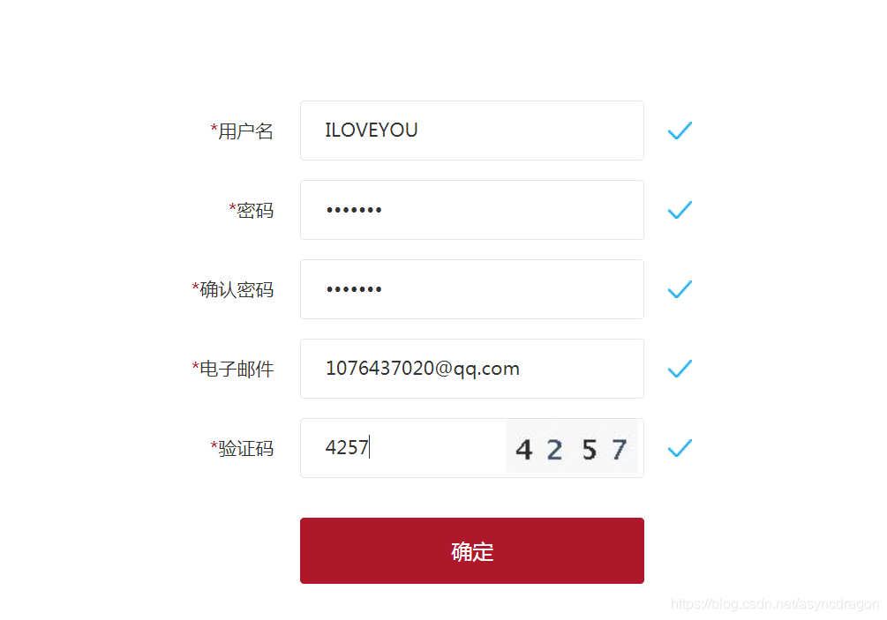Click the checkmark beside the verification code field
Viewport: 887px width, 620px height.
[680, 448]
